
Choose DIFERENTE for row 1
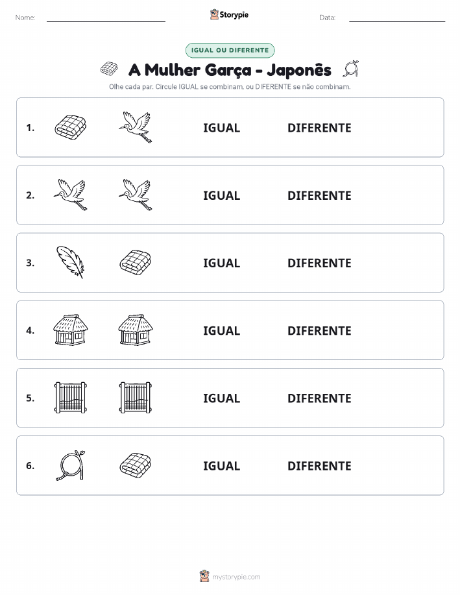click(319, 128)
